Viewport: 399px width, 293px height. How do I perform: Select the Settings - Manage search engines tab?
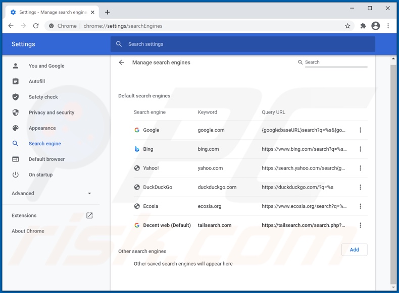point(52,12)
